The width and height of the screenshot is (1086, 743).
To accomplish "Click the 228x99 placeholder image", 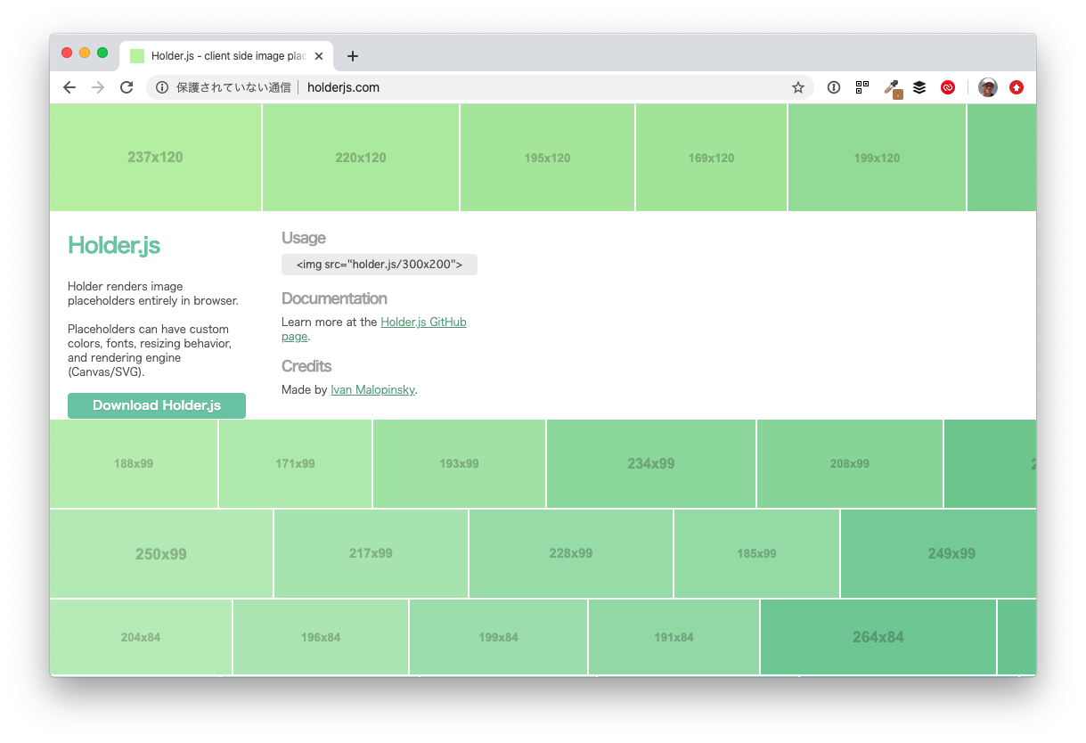I will tap(571, 553).
